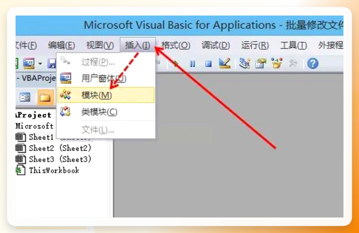Open the Project Explorer toolbar icon
This screenshot has height=233, width=359.
coord(245,63)
